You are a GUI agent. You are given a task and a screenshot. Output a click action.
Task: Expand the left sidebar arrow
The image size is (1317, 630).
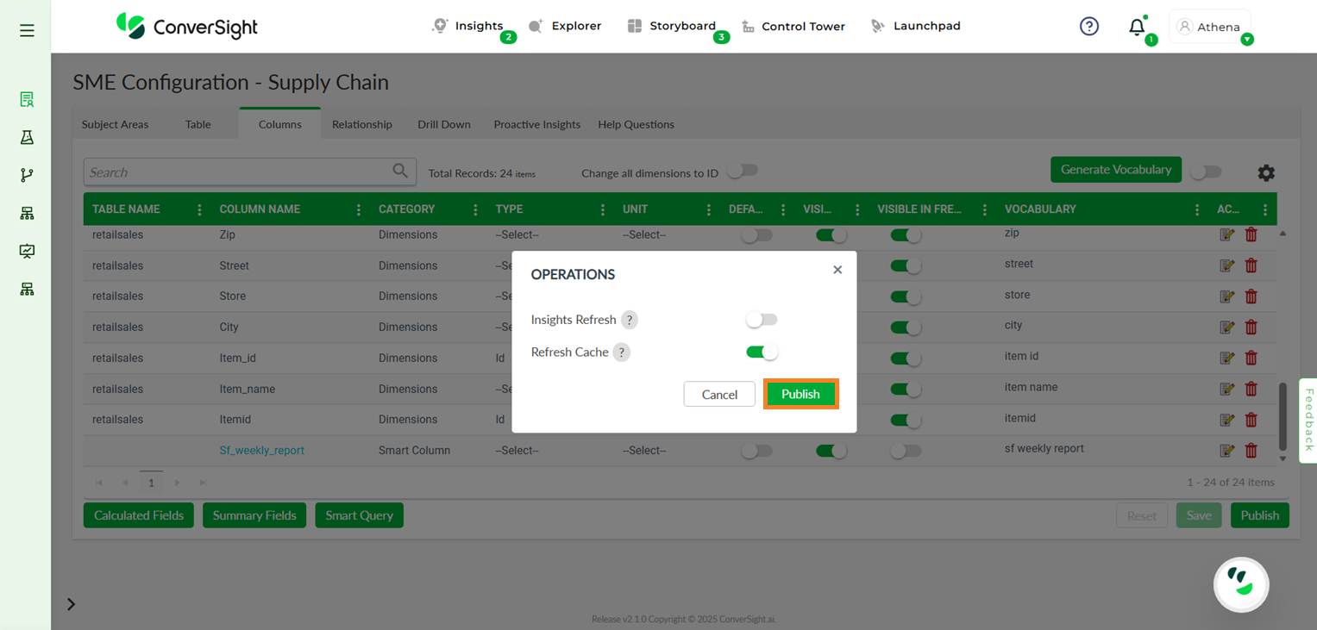71,604
